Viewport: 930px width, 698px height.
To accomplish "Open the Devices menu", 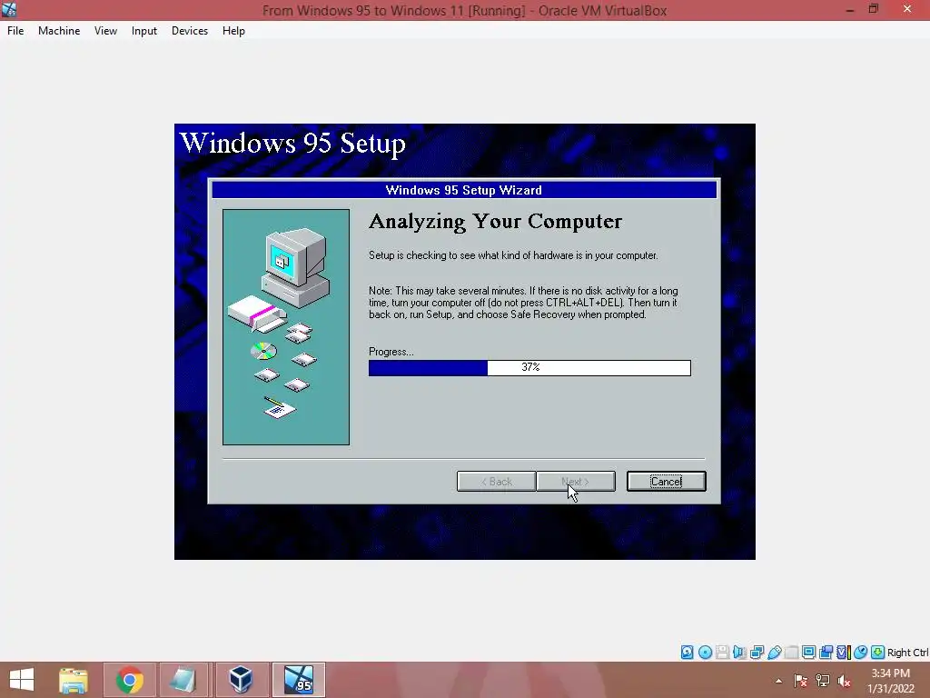I will pyautogui.click(x=190, y=31).
